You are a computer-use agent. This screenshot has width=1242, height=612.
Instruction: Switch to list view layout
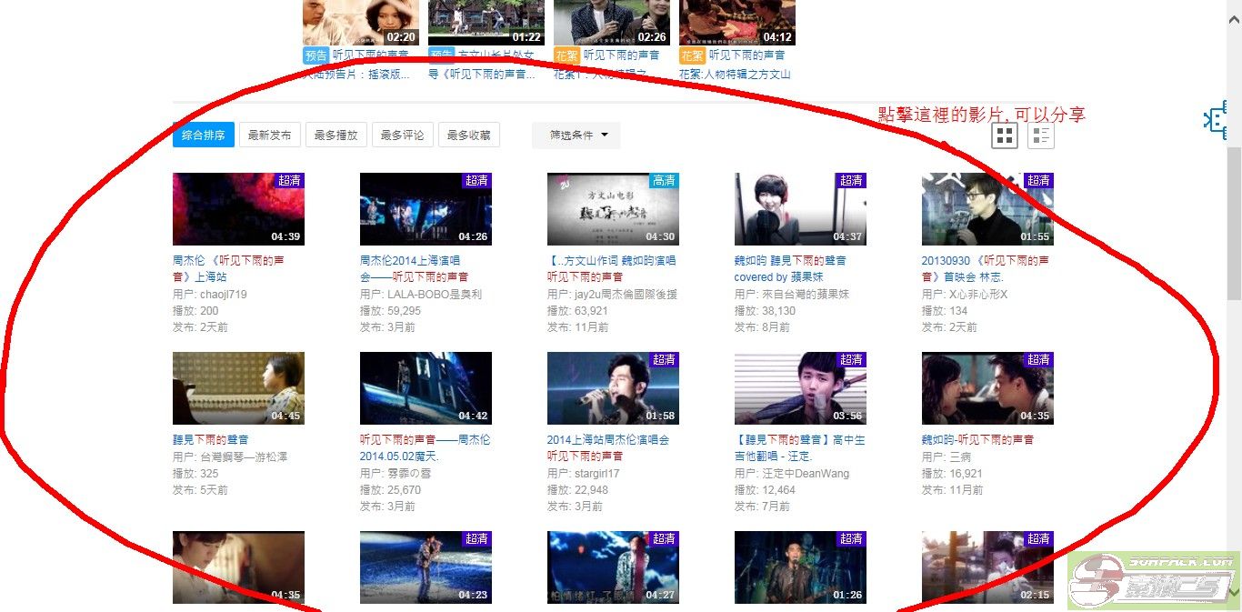[1039, 135]
